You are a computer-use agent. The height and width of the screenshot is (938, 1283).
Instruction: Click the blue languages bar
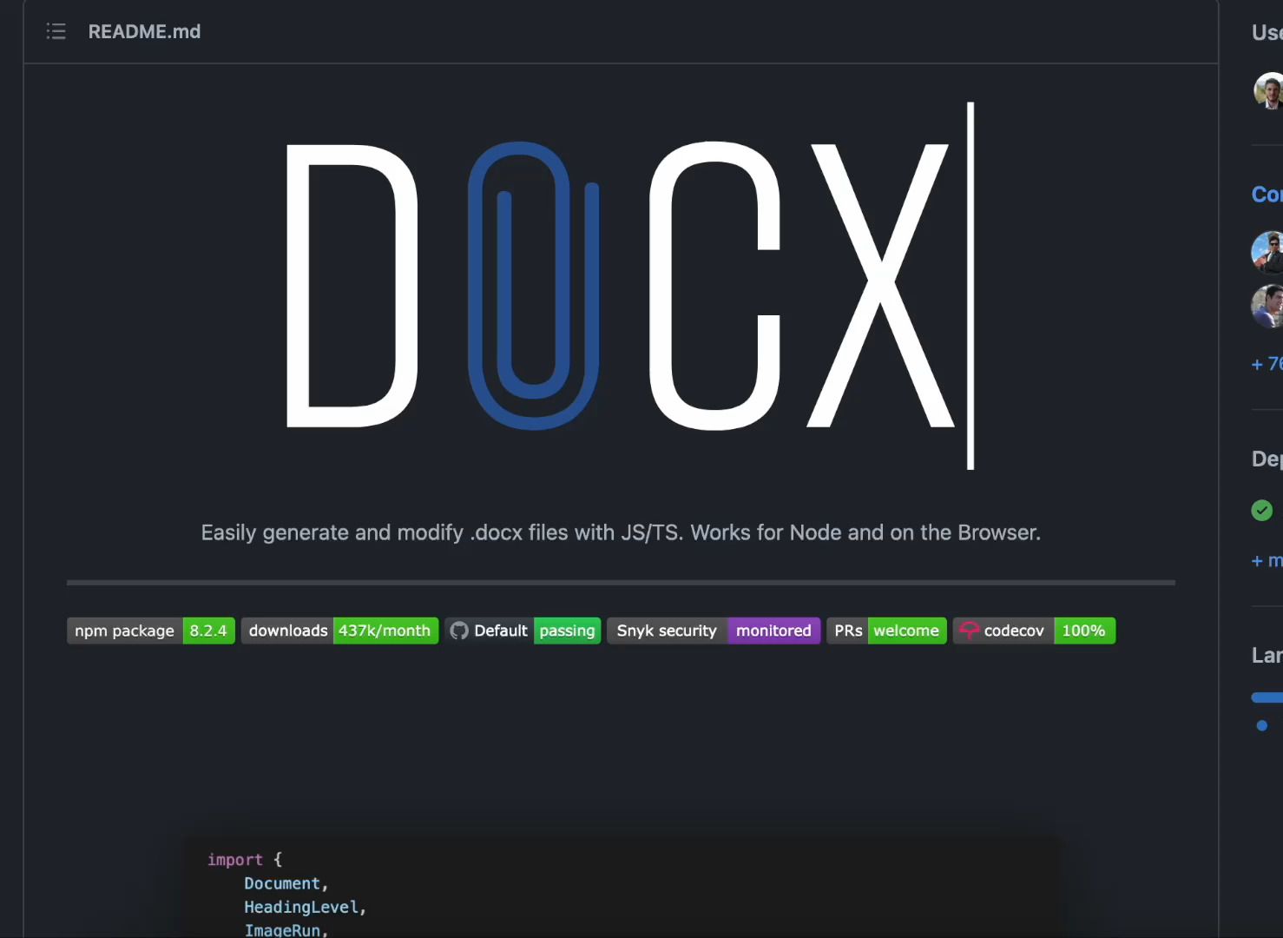pyautogui.click(x=1267, y=697)
